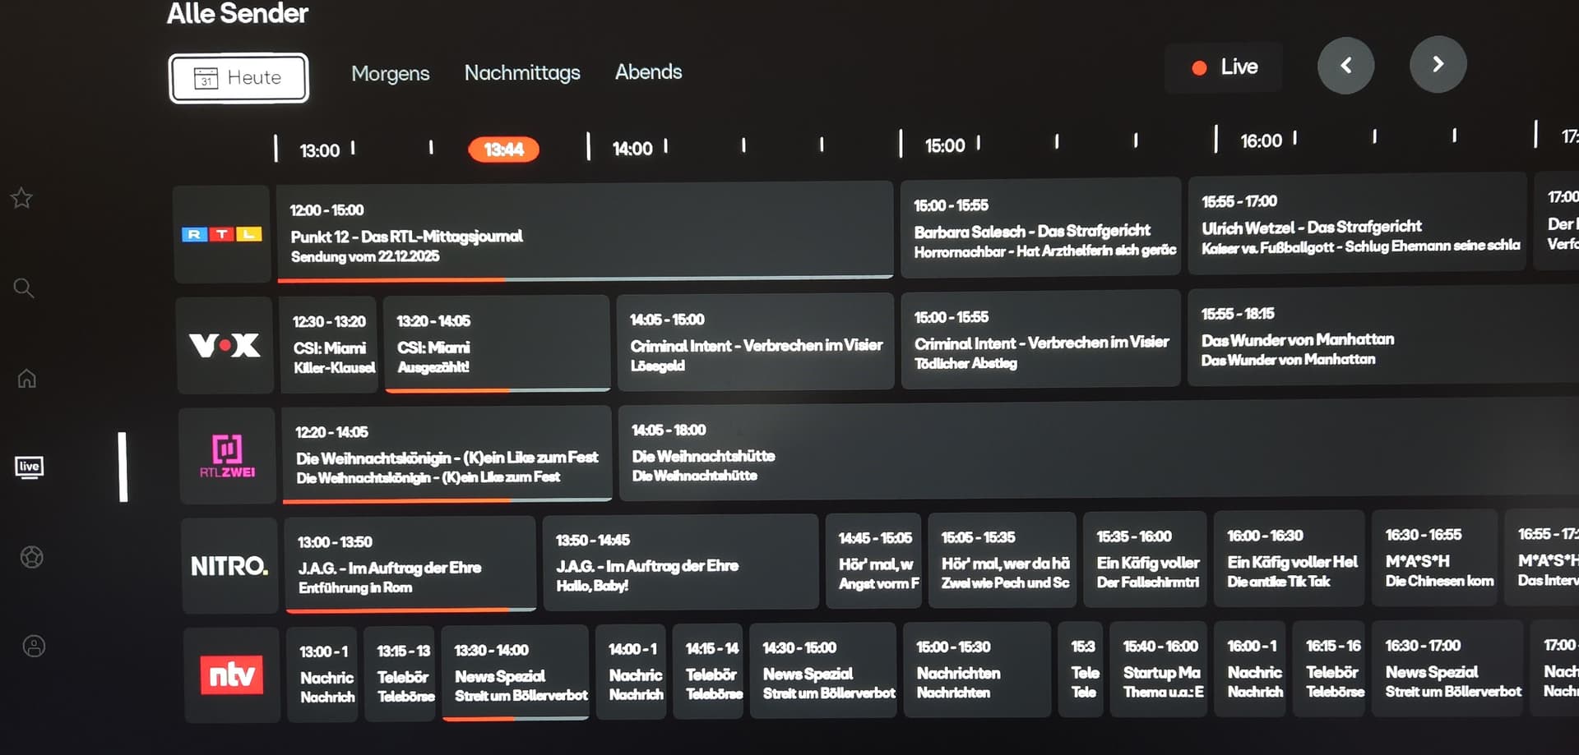Switch to Abends tab

[x=648, y=72]
